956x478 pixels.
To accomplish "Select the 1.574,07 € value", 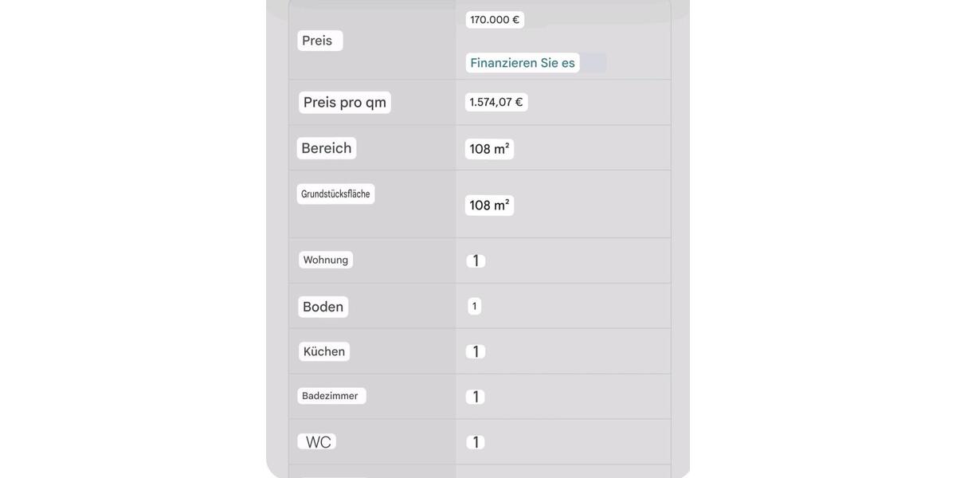I will pyautogui.click(x=496, y=103).
